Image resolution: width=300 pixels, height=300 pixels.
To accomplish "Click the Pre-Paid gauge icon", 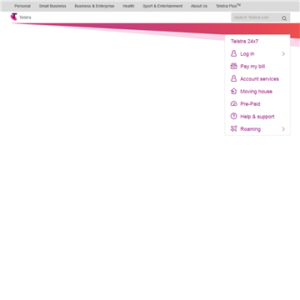I will pyautogui.click(x=233, y=103).
